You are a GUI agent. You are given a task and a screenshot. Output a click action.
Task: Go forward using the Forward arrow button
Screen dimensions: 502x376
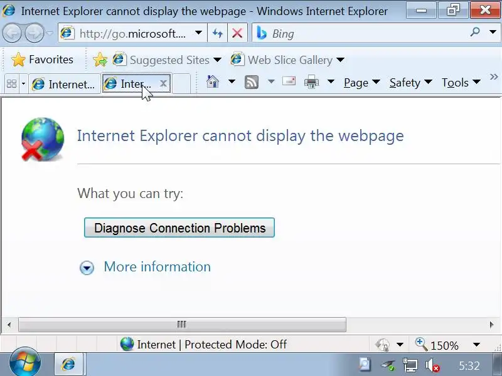(35, 33)
